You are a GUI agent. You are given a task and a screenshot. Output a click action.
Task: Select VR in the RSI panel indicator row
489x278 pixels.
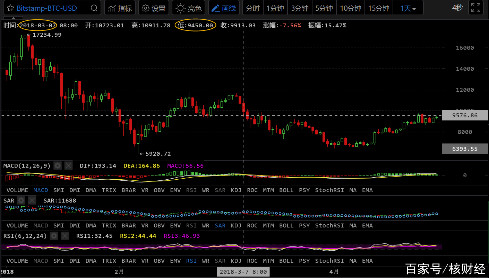pos(145,261)
